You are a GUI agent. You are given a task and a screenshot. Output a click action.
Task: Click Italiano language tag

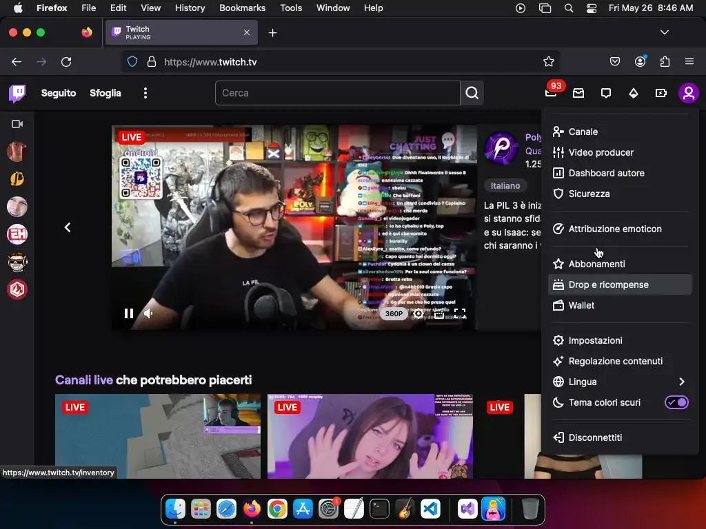505,186
